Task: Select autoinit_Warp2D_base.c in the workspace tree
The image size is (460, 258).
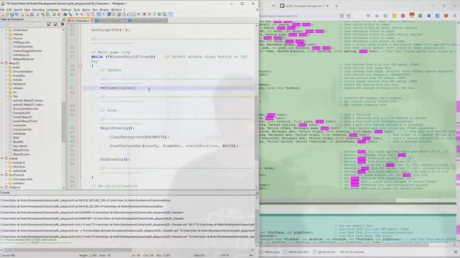Action: click(28, 100)
